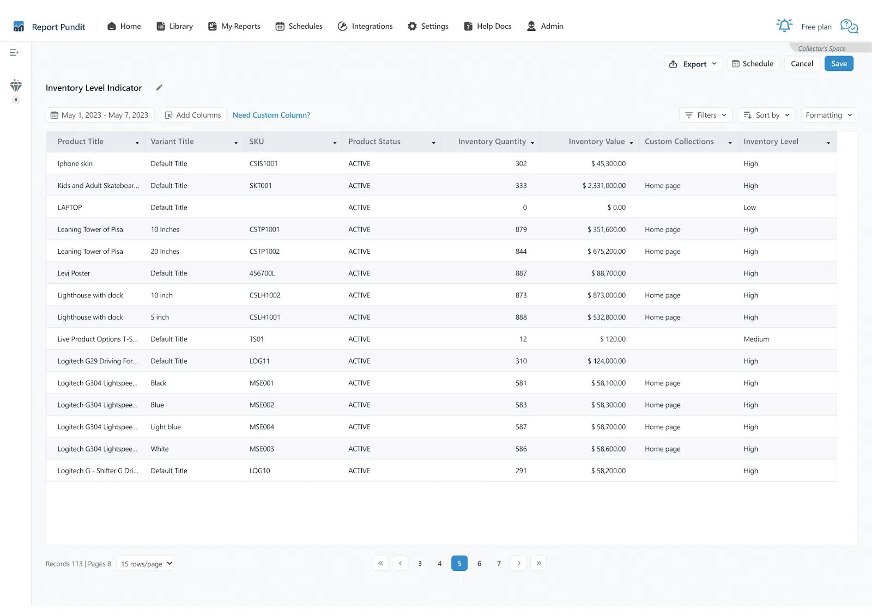The height and width of the screenshot is (616, 872).
Task: Follow the Need Custom Column? link
Action: 271,115
